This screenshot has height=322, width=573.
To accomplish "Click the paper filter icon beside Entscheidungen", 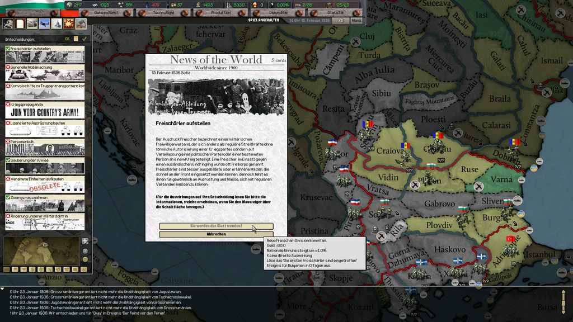I will (76, 39).
